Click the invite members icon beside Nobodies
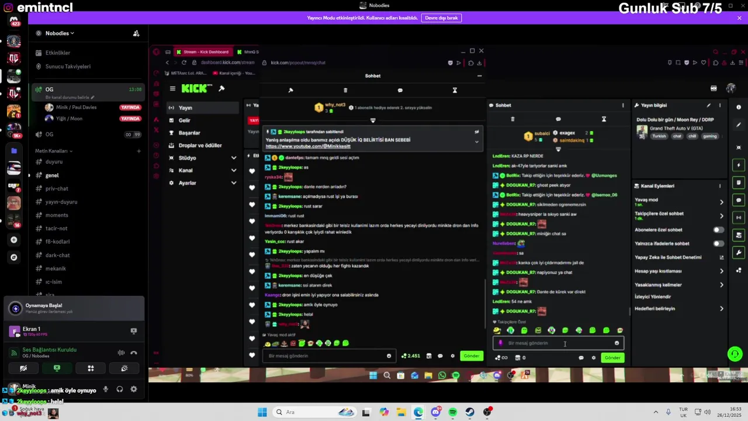Image resolution: width=748 pixels, height=421 pixels. pos(136,33)
